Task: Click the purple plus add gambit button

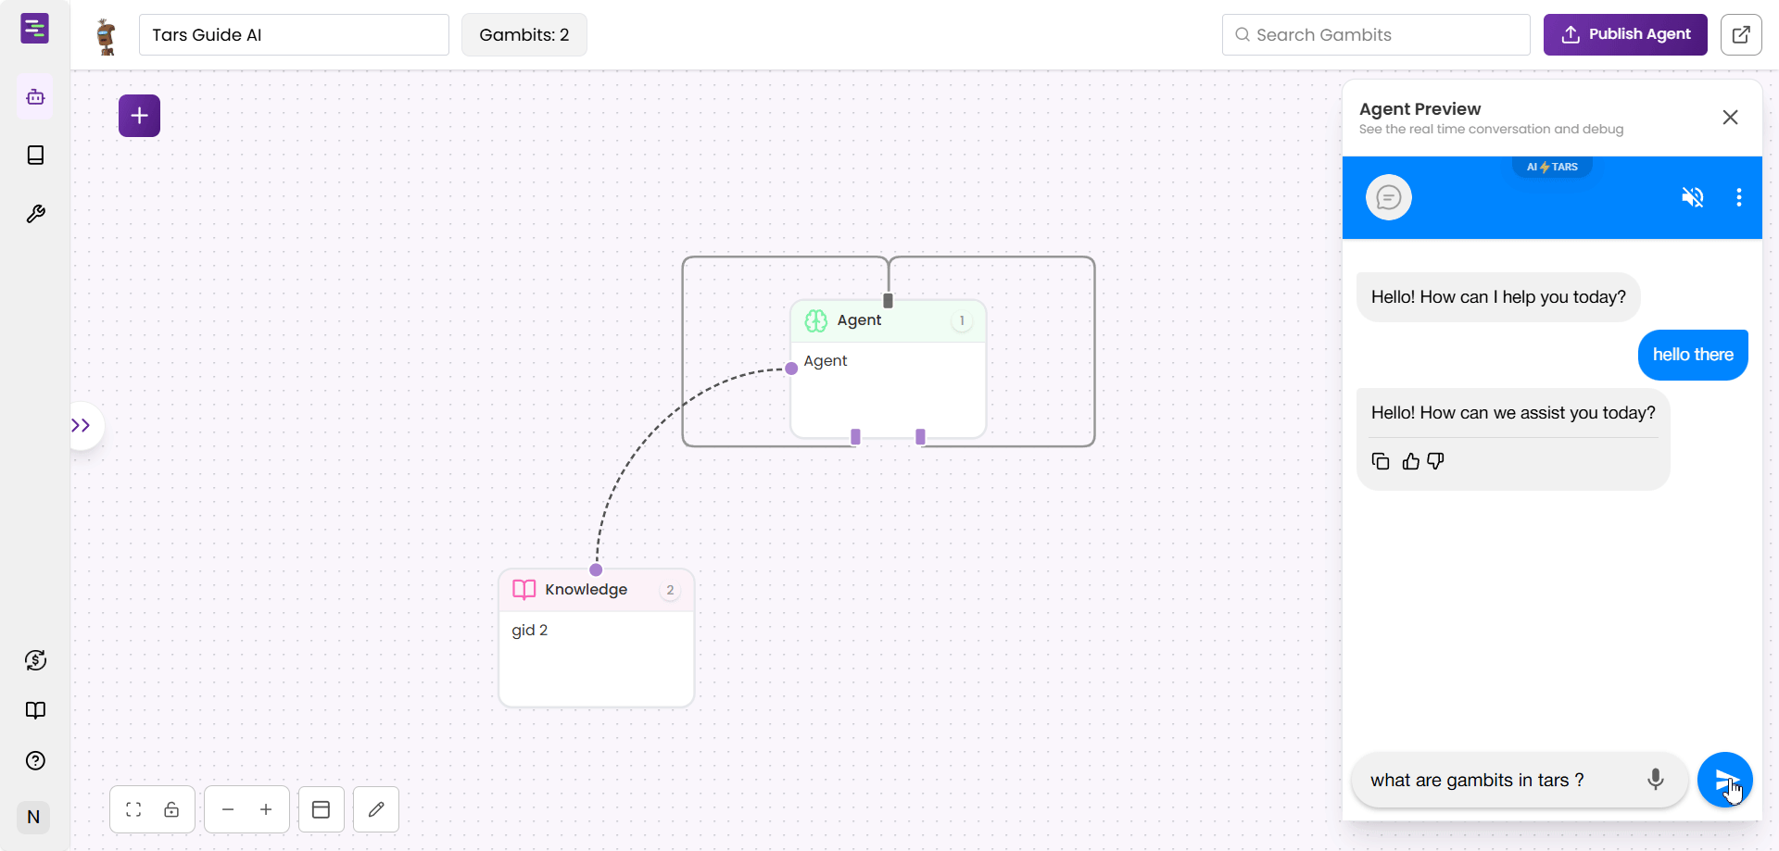Action: [139, 116]
